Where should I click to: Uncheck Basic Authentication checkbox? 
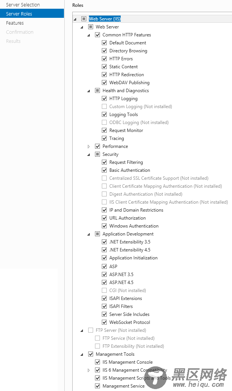tap(104, 170)
